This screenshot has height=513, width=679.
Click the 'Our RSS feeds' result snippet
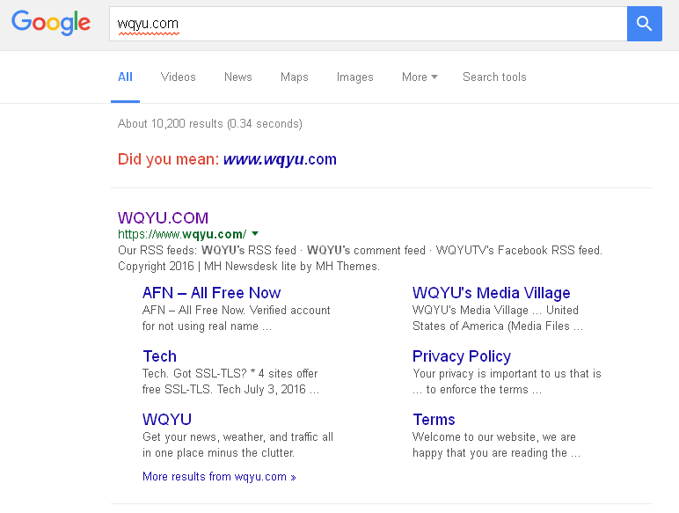tap(360, 258)
